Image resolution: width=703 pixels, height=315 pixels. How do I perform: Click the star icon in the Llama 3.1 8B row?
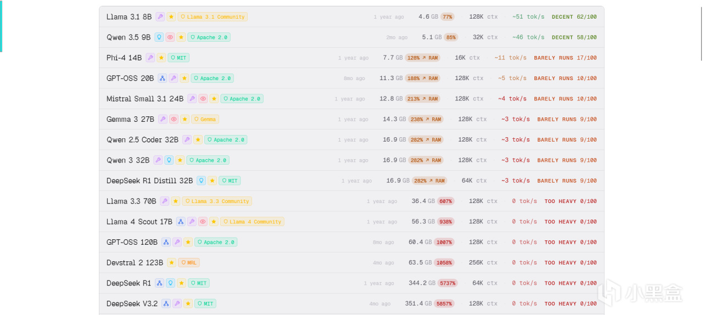(x=171, y=17)
